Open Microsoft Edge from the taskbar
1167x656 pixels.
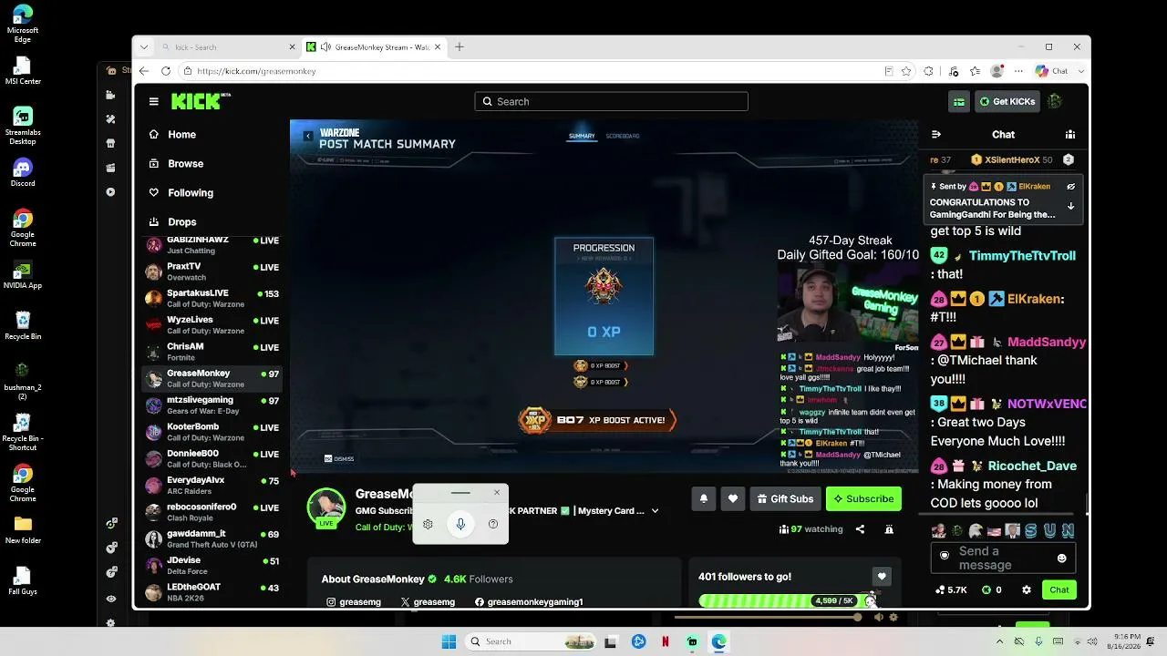[719, 641]
